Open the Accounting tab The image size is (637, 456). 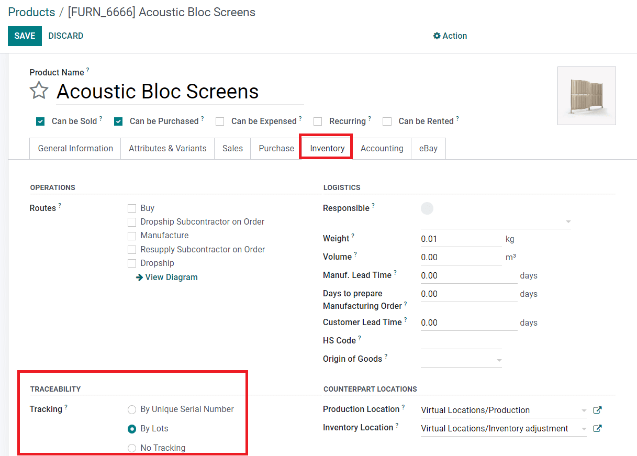[x=382, y=148]
